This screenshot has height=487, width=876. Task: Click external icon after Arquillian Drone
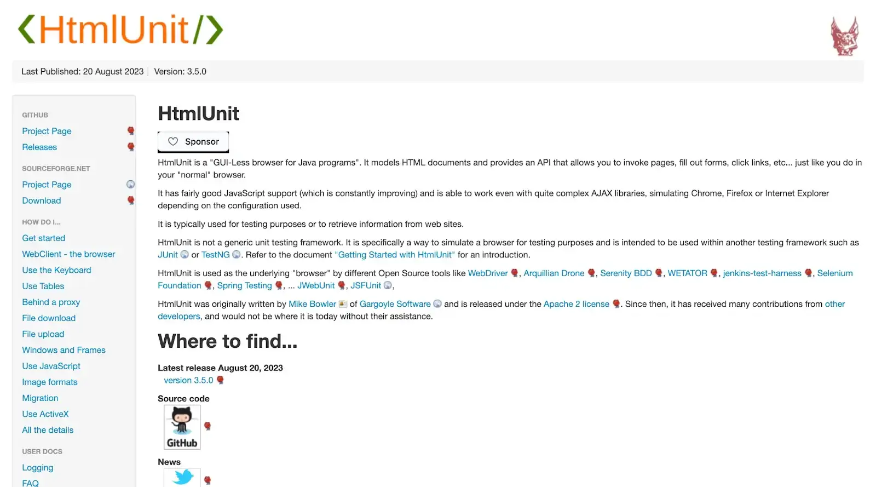[591, 273]
